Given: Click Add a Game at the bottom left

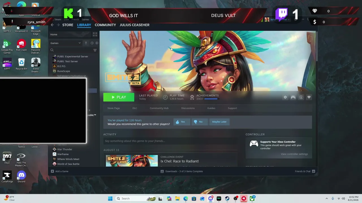Looking at the screenshot, I should [x=59, y=171].
